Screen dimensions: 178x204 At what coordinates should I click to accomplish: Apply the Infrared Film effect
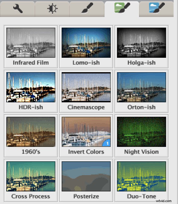click(x=31, y=47)
